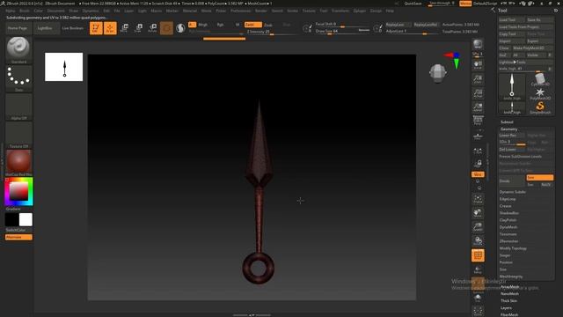563x317 pixels.
Task: Click the Divide button
Action: (x=512, y=181)
